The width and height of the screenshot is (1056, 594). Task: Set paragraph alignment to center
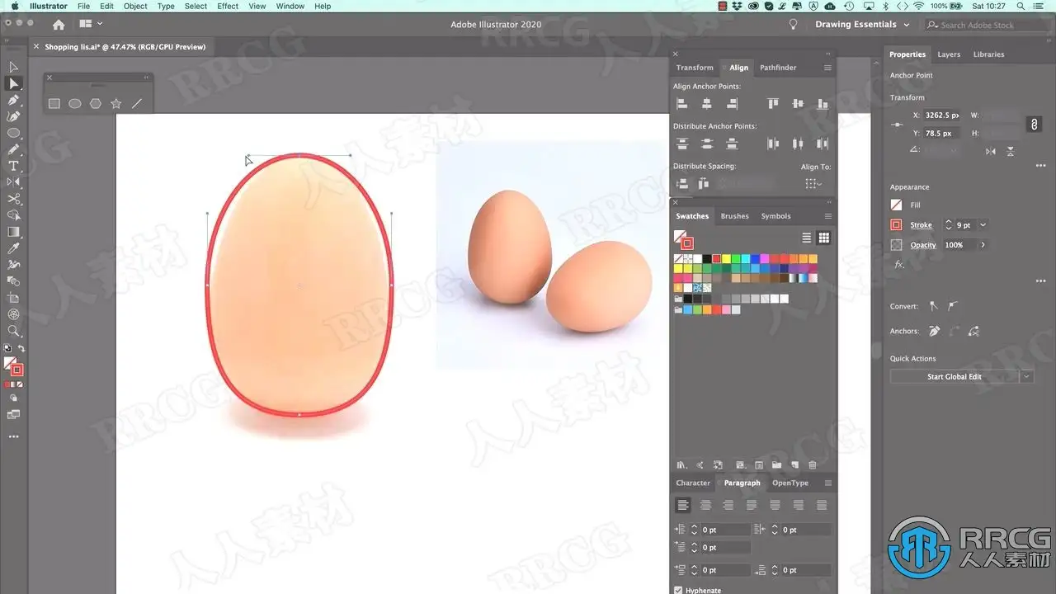click(705, 505)
